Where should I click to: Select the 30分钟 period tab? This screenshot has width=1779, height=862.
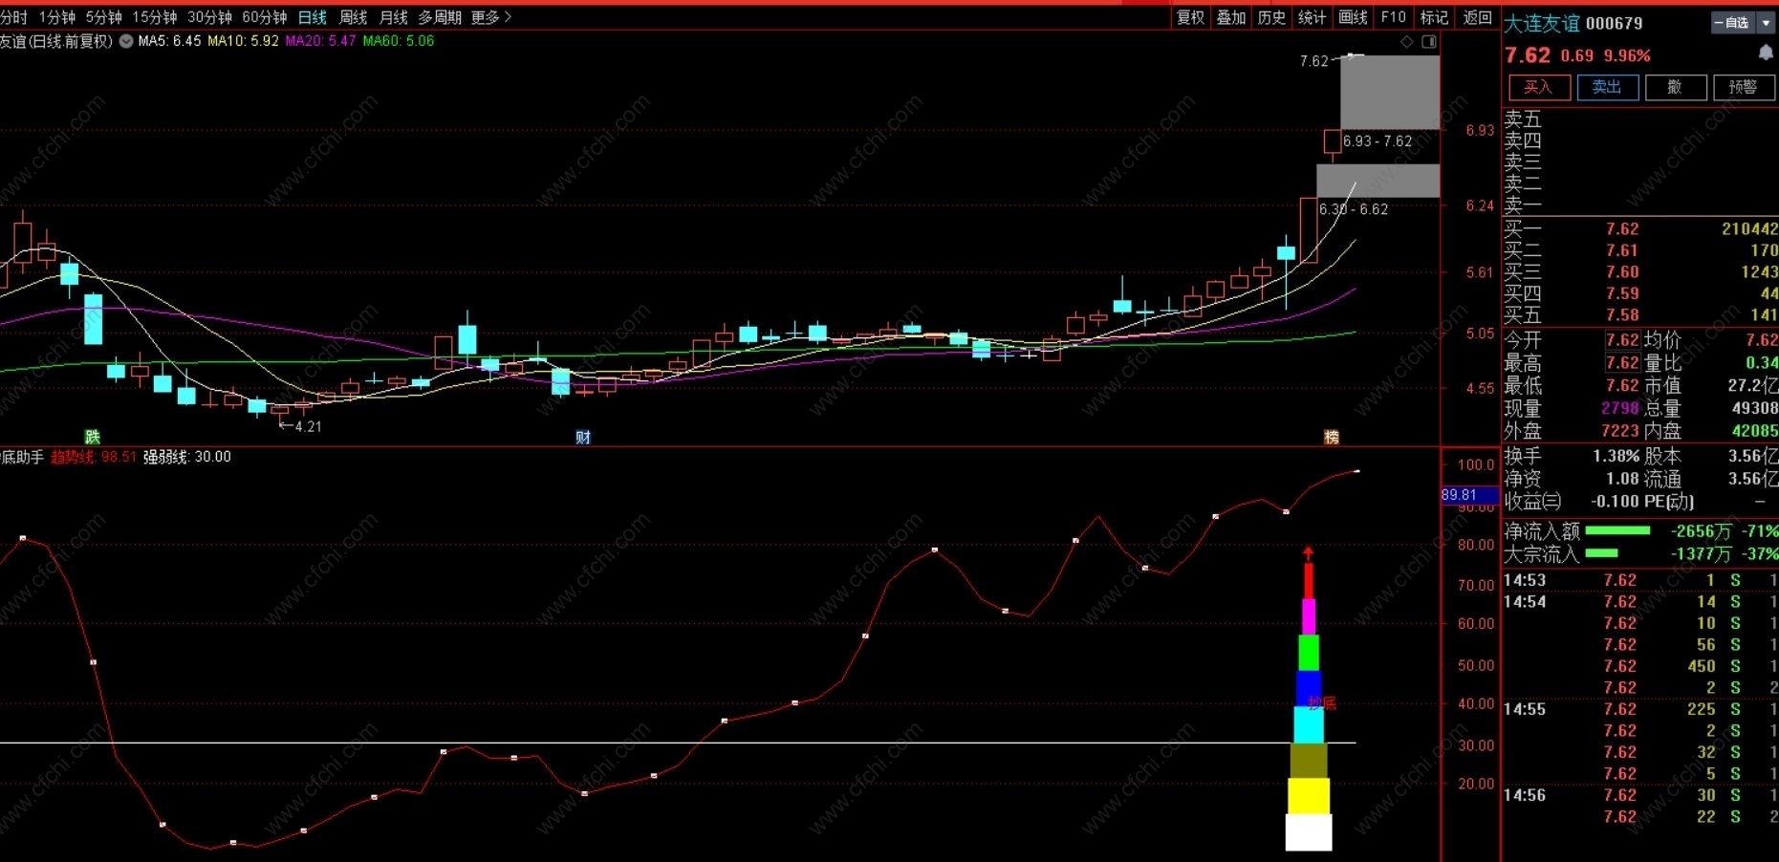click(210, 17)
